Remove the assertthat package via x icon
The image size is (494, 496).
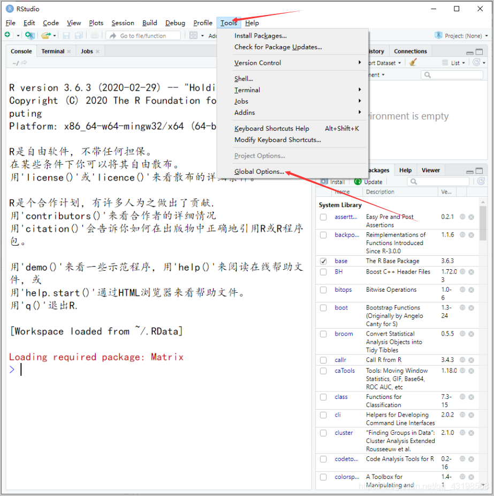[472, 217]
